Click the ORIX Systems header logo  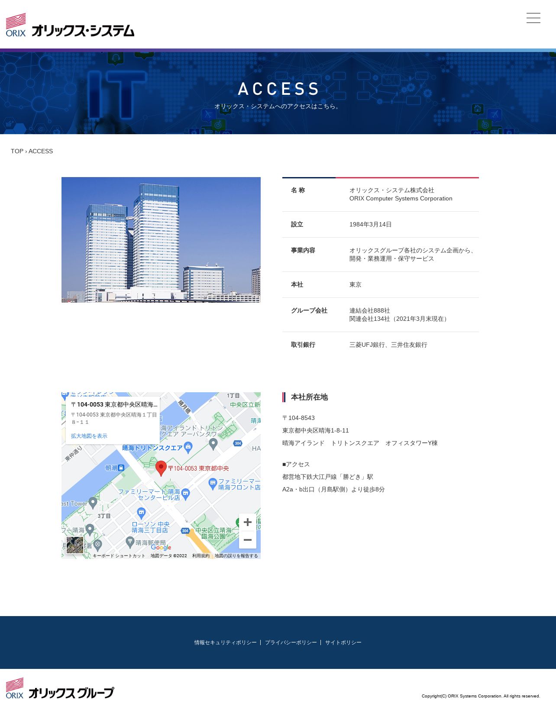point(70,25)
